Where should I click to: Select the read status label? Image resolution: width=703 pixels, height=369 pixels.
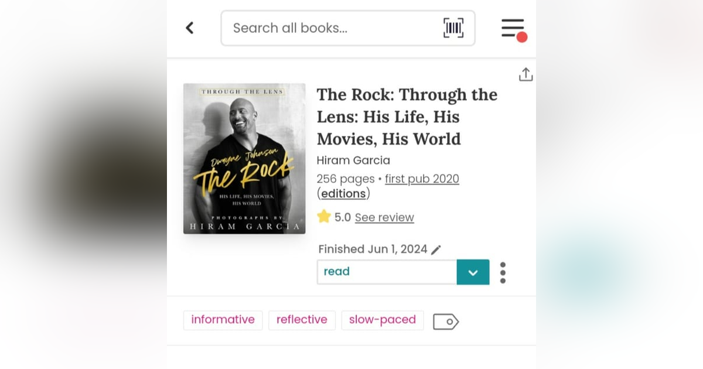(337, 271)
